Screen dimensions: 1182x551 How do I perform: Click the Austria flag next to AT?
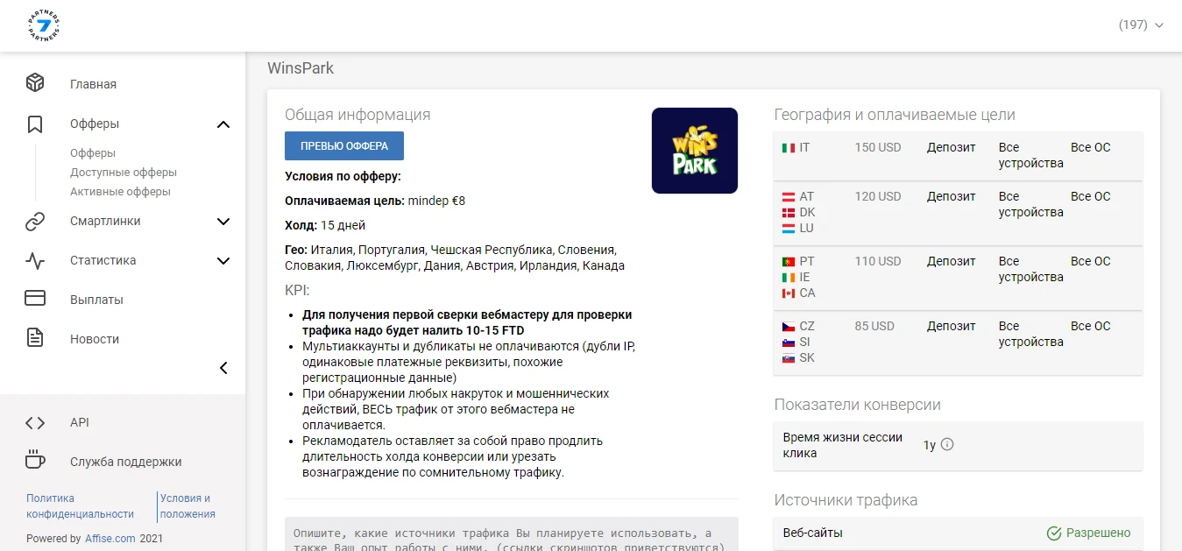click(x=789, y=196)
